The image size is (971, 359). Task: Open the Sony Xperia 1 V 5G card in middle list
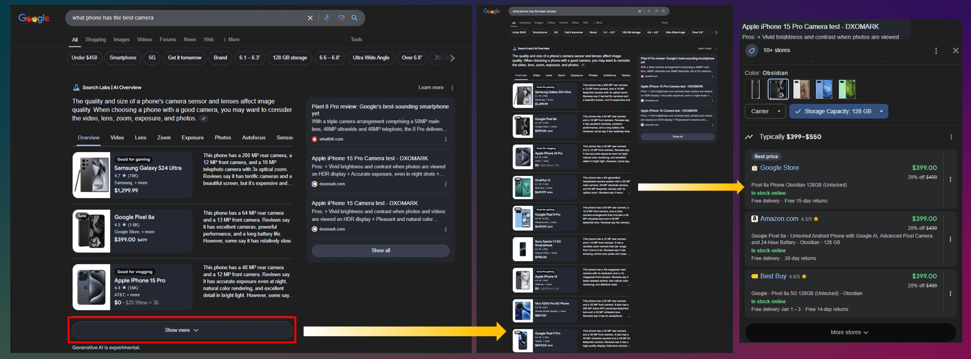pyautogui.click(x=544, y=249)
